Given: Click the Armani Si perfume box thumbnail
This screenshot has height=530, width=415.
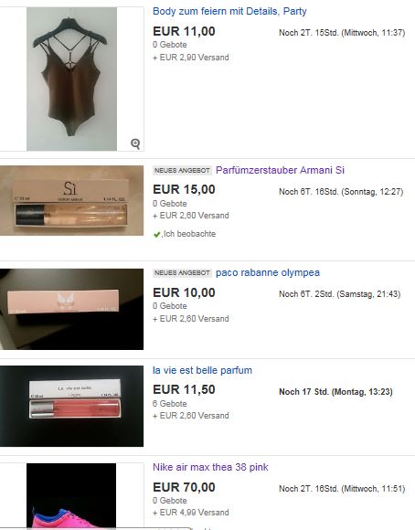Looking at the screenshot, I should (71, 200).
